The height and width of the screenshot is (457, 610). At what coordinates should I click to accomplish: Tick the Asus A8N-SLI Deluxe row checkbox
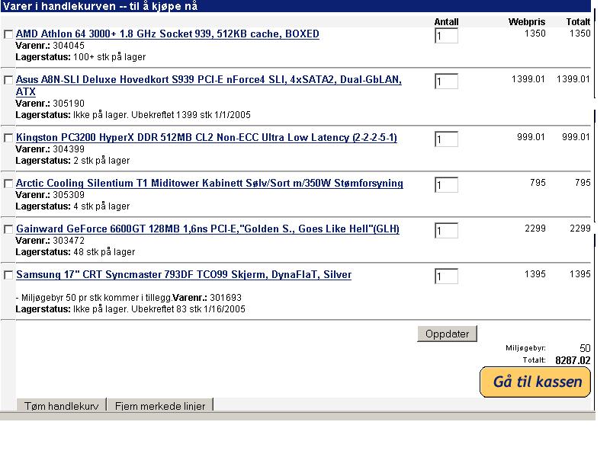(x=8, y=80)
